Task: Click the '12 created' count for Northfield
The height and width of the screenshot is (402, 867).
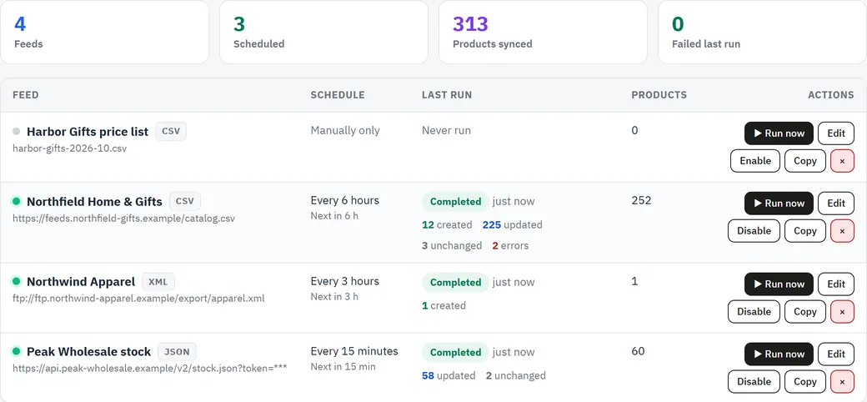Action: [x=447, y=225]
